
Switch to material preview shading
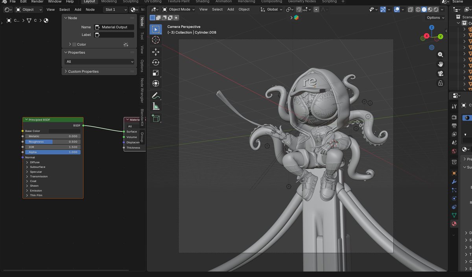pos(430,9)
